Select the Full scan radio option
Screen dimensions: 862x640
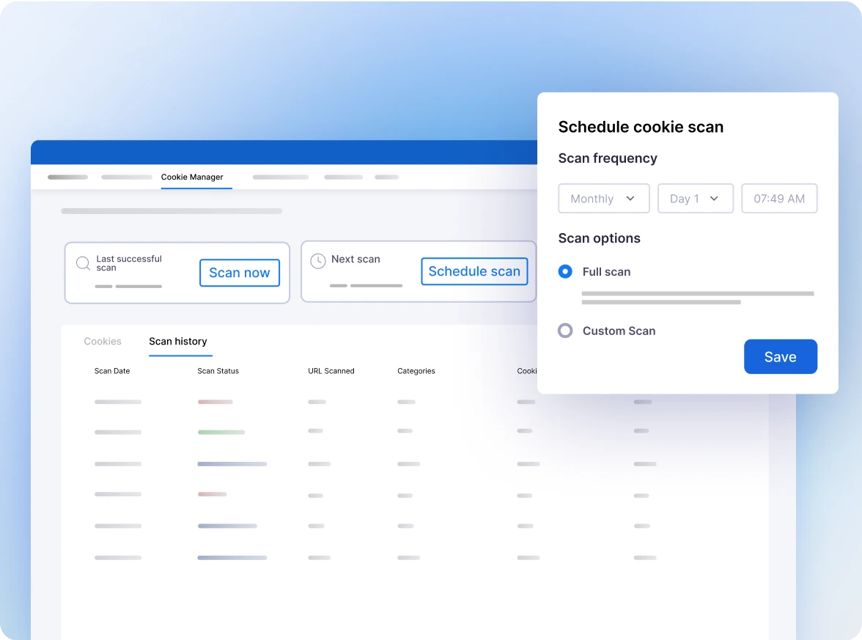(x=565, y=272)
